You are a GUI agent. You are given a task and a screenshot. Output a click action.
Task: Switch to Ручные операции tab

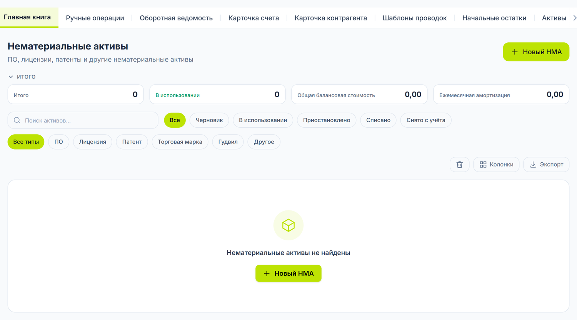pos(95,18)
